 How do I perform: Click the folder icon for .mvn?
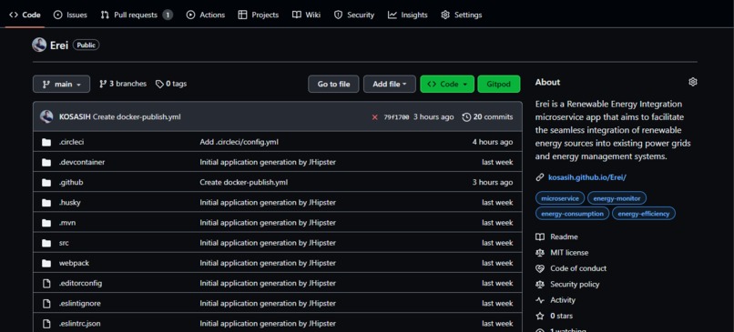46,223
